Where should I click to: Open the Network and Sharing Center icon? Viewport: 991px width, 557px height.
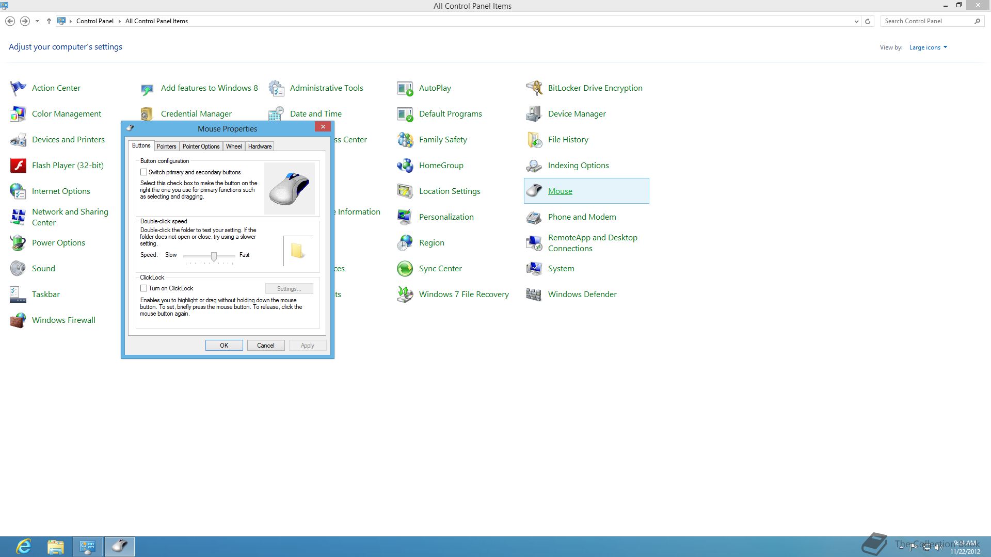[x=18, y=217]
